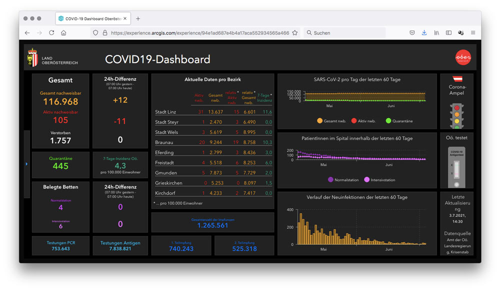The height and width of the screenshot is (290, 500).
Task: Show the sidebar view icon
Action: (448, 33)
